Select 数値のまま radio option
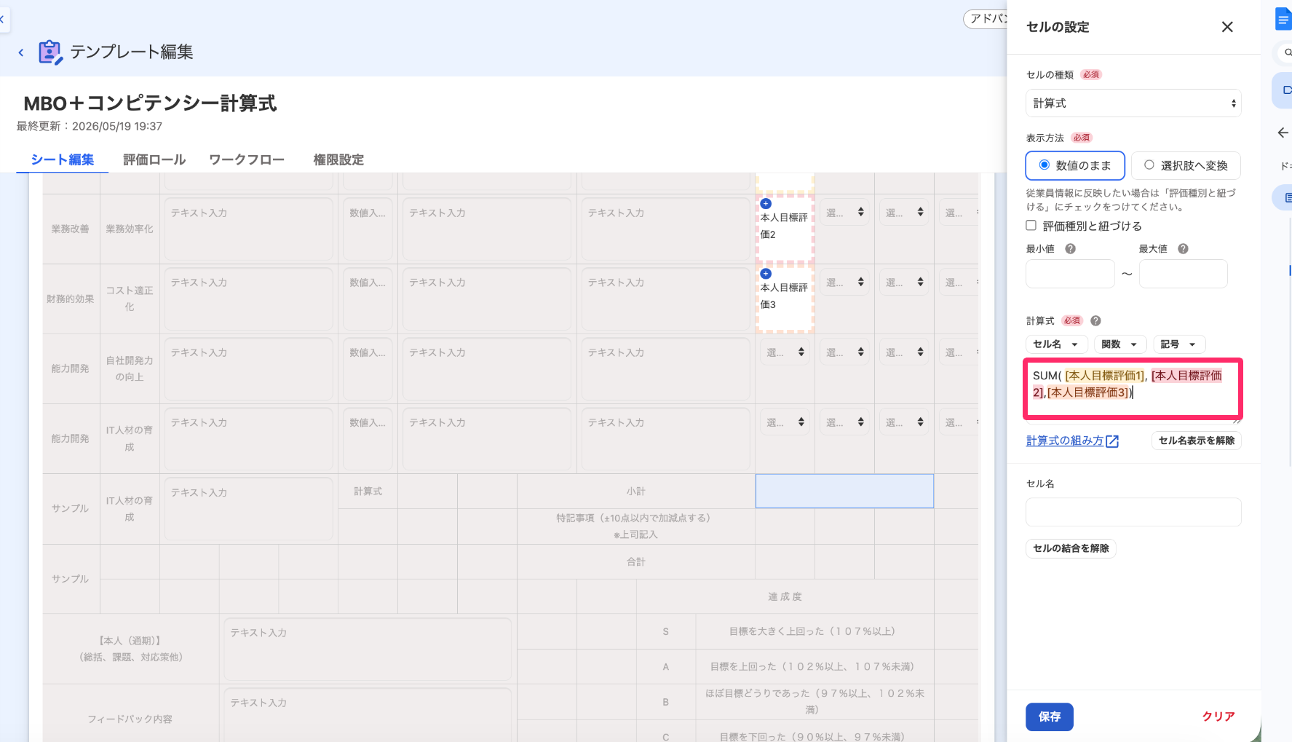Image resolution: width=1292 pixels, height=742 pixels. (x=1075, y=165)
